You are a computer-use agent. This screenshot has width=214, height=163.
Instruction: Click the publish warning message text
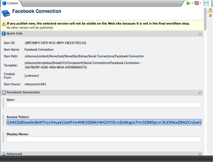(x=98, y=24)
